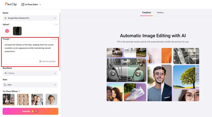Image resolution: width=212 pixels, height=117 pixels.
Task: Expand the Ratio dropdown chevron
Action: point(55,85)
